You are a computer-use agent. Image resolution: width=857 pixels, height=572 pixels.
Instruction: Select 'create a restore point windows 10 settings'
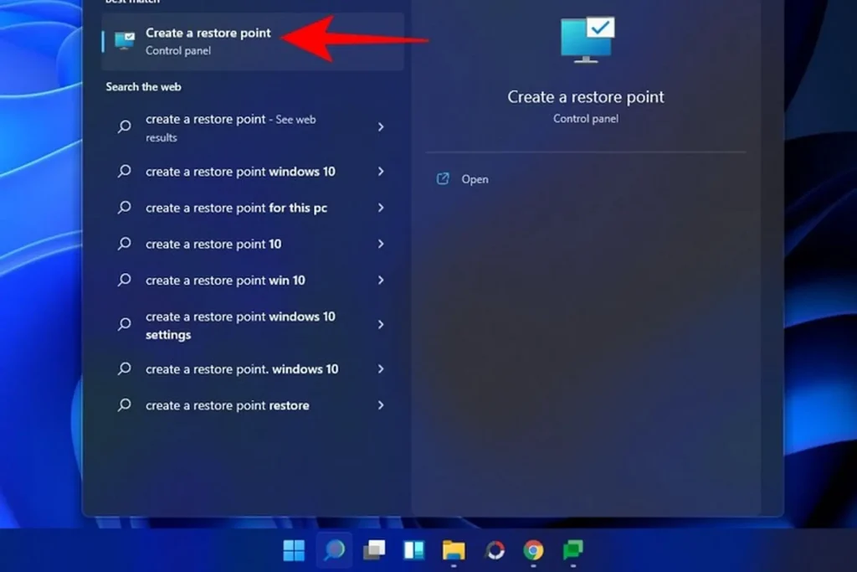click(253, 326)
